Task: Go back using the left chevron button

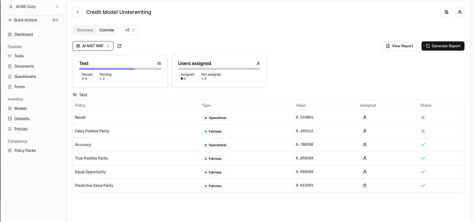Action: 77,12
